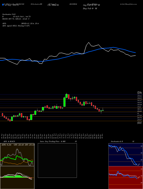Click the '314.2' price axis label
Viewport: 143px width, 189px height.
[x=139, y=107]
